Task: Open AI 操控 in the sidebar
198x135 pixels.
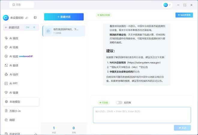Action: [x=21, y=38]
